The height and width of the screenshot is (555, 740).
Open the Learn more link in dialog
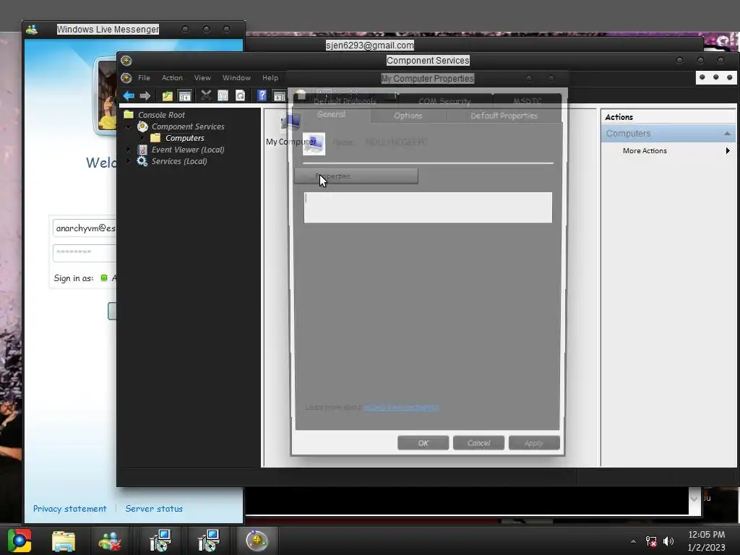click(x=402, y=407)
